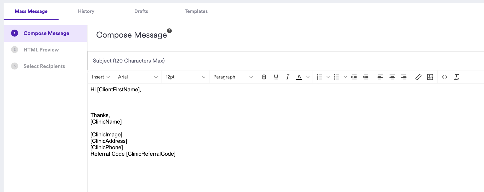
Task: Open the Arial font family dropdown
Action: [138, 77]
